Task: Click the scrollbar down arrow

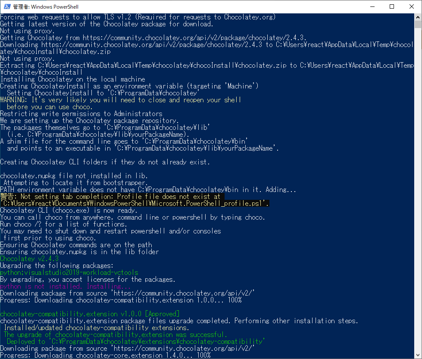Action: tap(418, 355)
